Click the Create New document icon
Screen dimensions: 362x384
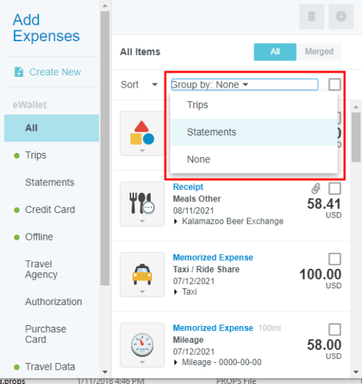pos(19,72)
